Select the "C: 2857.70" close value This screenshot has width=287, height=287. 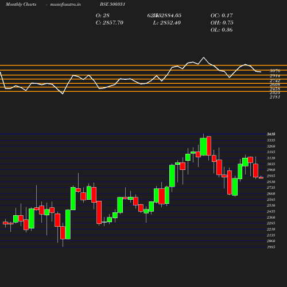tap(110, 22)
